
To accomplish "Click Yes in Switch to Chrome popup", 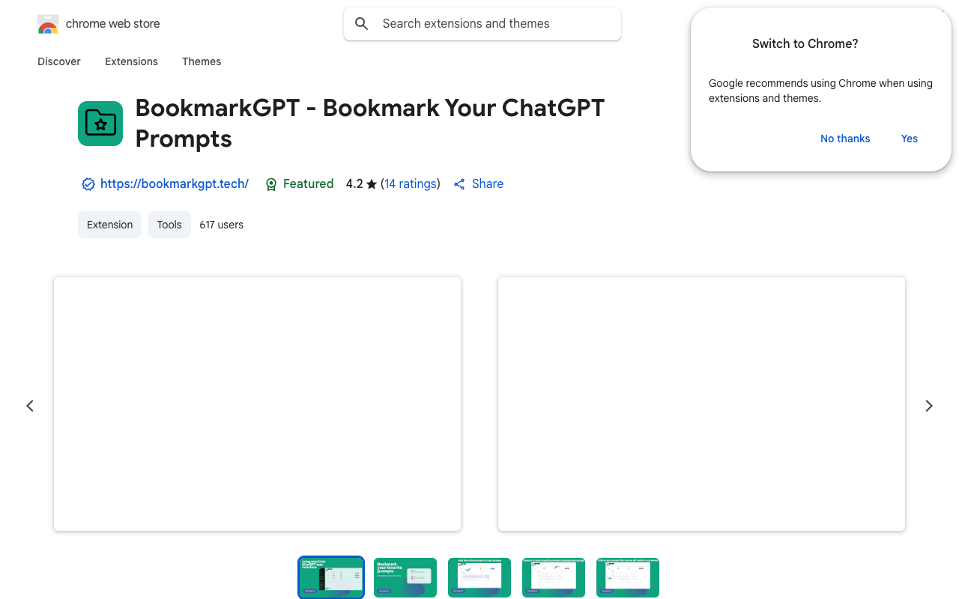I will click(910, 139).
